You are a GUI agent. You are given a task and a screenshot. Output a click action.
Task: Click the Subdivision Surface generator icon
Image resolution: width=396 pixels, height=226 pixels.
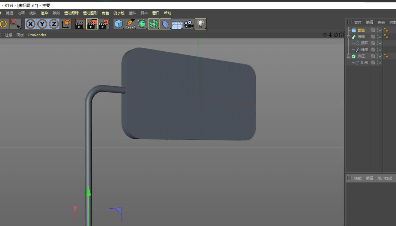142,24
